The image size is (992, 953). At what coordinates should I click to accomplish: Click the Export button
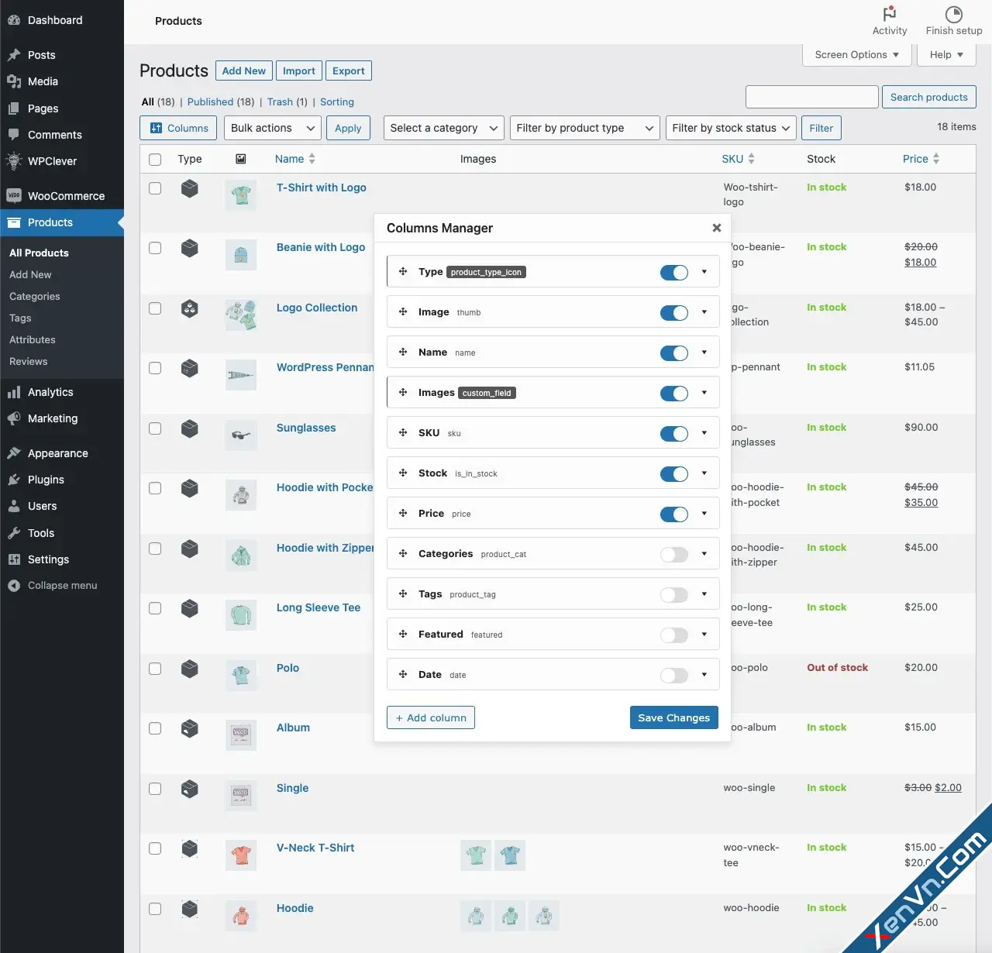click(349, 71)
